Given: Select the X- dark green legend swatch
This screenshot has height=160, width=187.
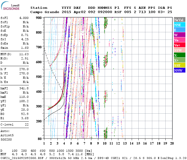Looking at the screenshot, I should (180, 55).
